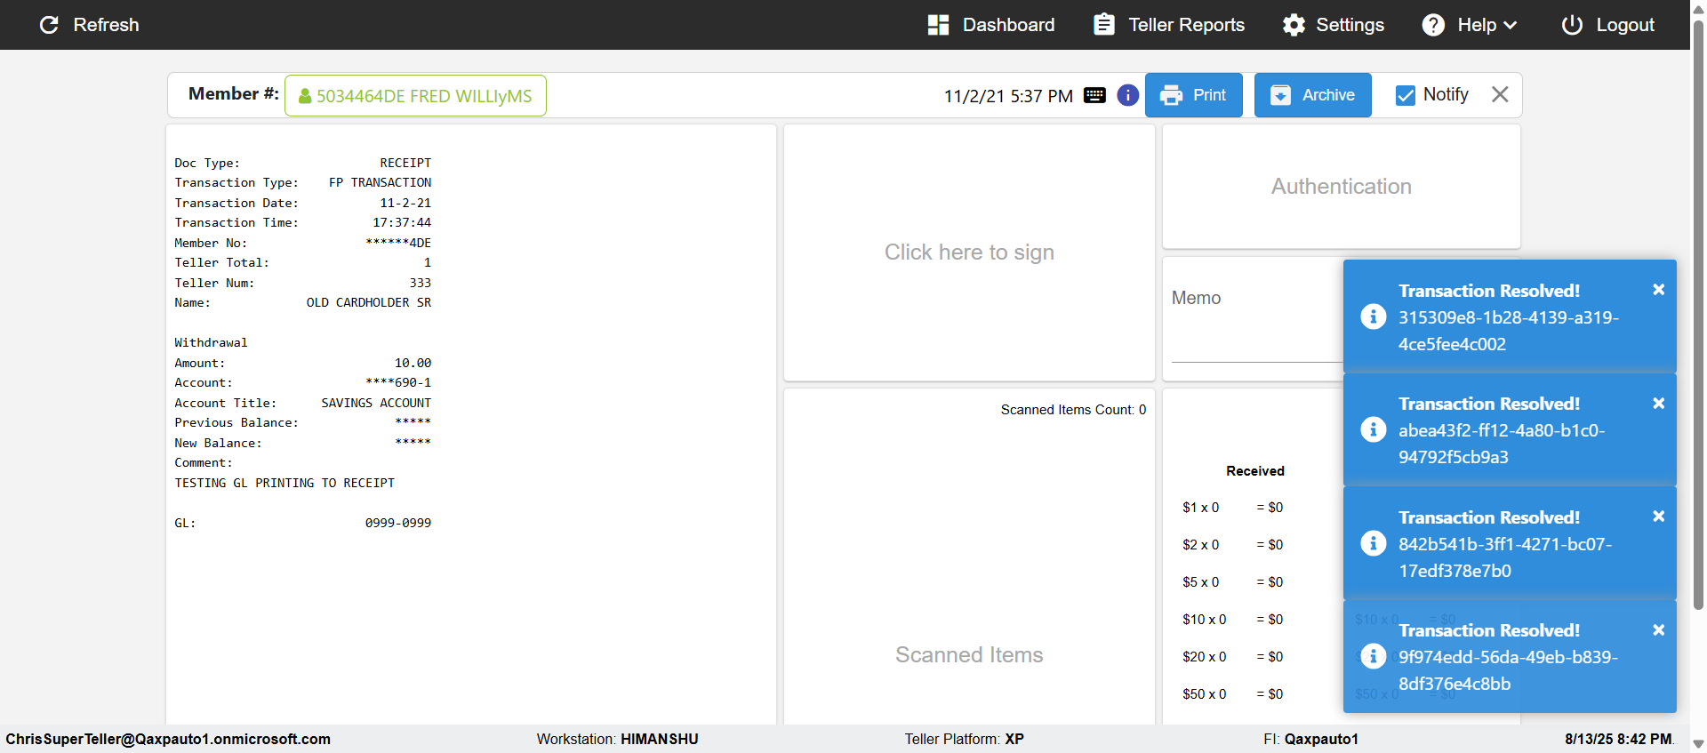Click TESTING GL PRINTING TO RECEIPT comment
The width and height of the screenshot is (1707, 753).
[284, 483]
